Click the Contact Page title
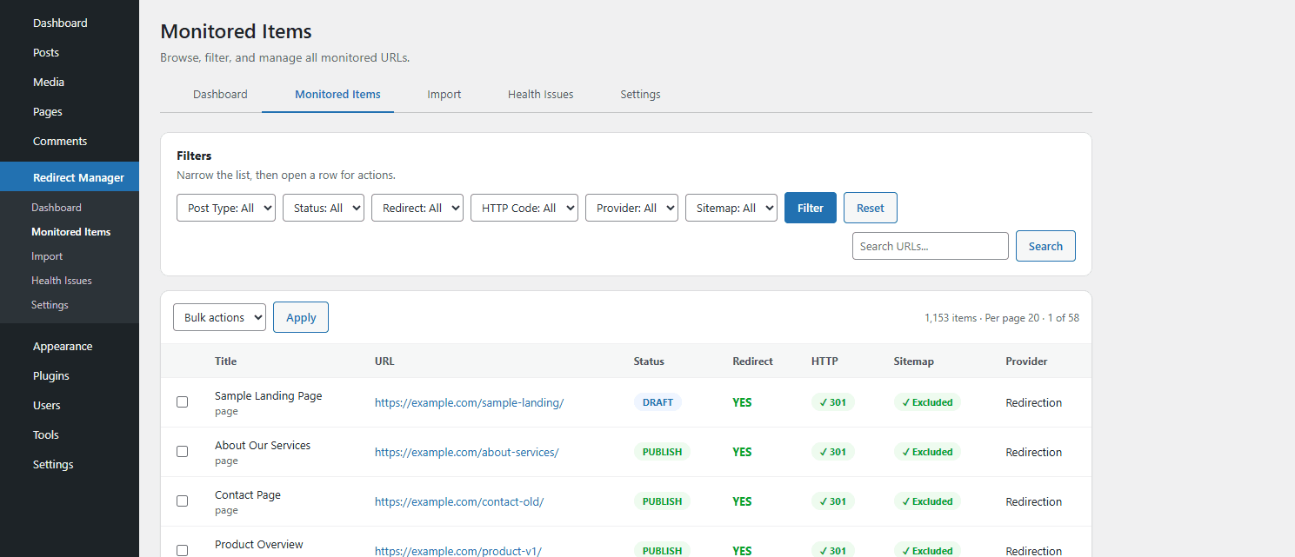1295x557 pixels. click(x=248, y=494)
